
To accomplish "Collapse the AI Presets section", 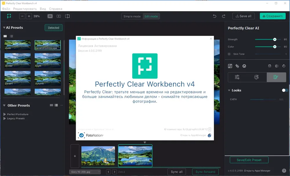I will (x=4, y=28).
